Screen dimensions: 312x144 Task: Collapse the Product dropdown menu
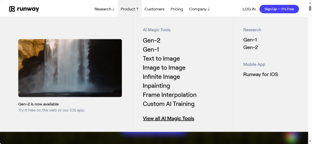(x=129, y=9)
